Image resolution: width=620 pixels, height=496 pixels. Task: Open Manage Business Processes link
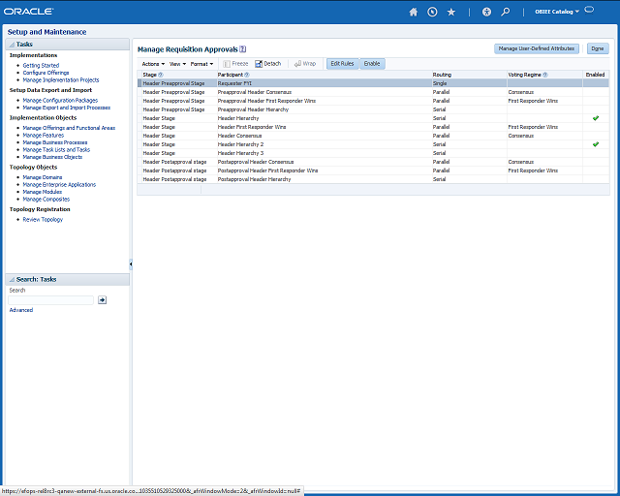click(x=55, y=142)
